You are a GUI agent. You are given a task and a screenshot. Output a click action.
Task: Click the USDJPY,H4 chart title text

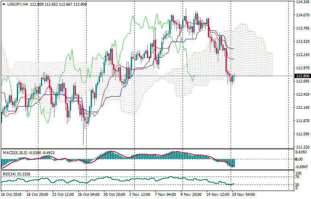18,4
